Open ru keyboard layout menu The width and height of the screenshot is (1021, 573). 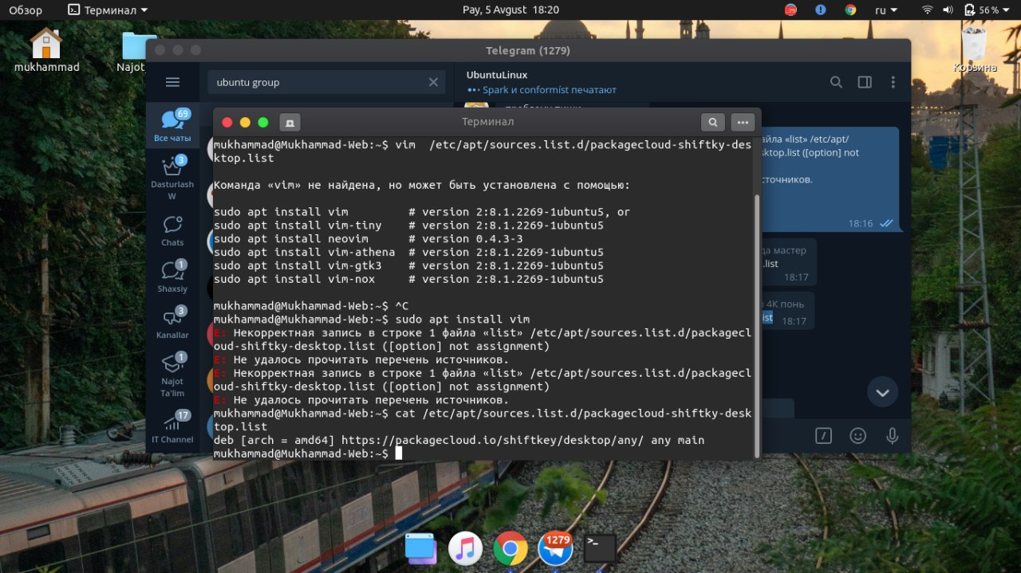point(886,10)
